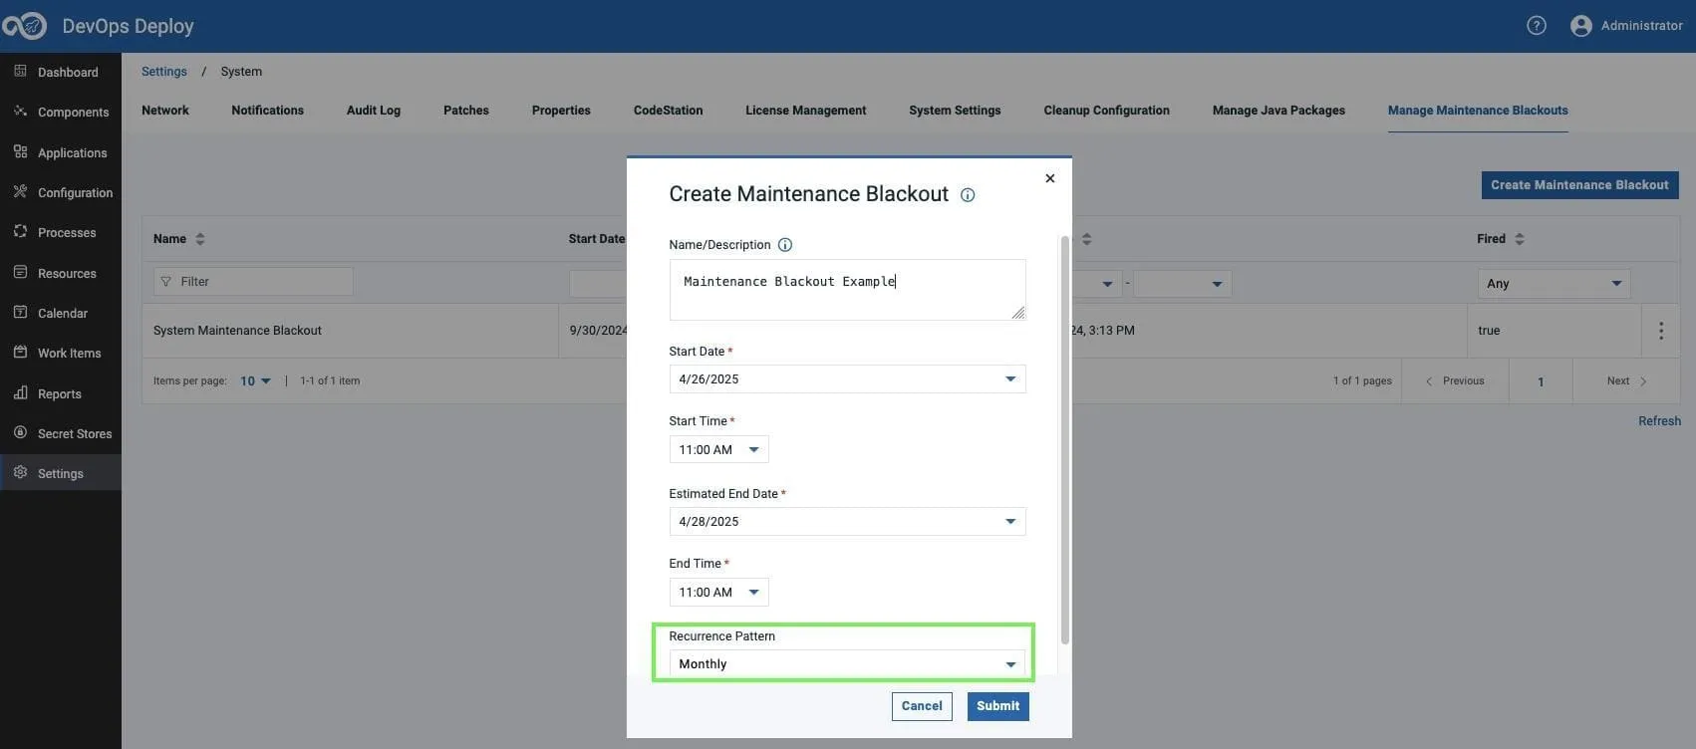Image resolution: width=1696 pixels, height=749 pixels.
Task: Sort table by Name column arrows
Action: pos(200,239)
